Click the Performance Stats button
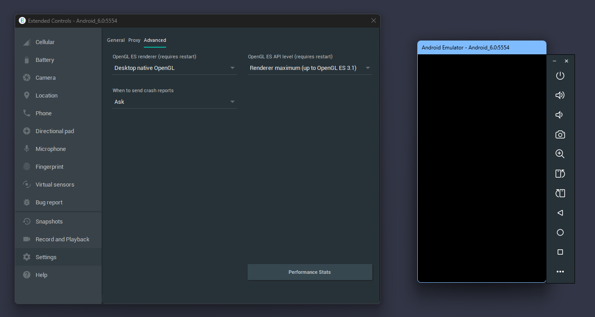595x317 pixels. [x=310, y=272]
